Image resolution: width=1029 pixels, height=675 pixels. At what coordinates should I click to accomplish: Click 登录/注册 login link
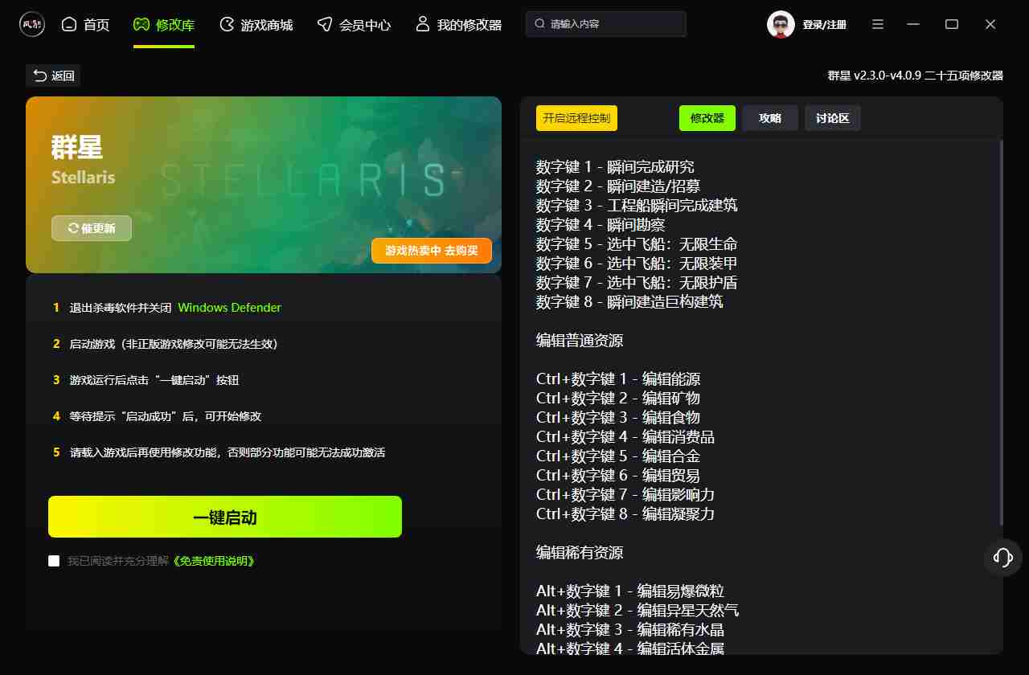point(824,25)
